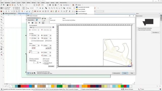Screen dimensions: 162x91
Task: Select the Rectangle tool in toolbox
Action: pyautogui.click(x=2, y=30)
